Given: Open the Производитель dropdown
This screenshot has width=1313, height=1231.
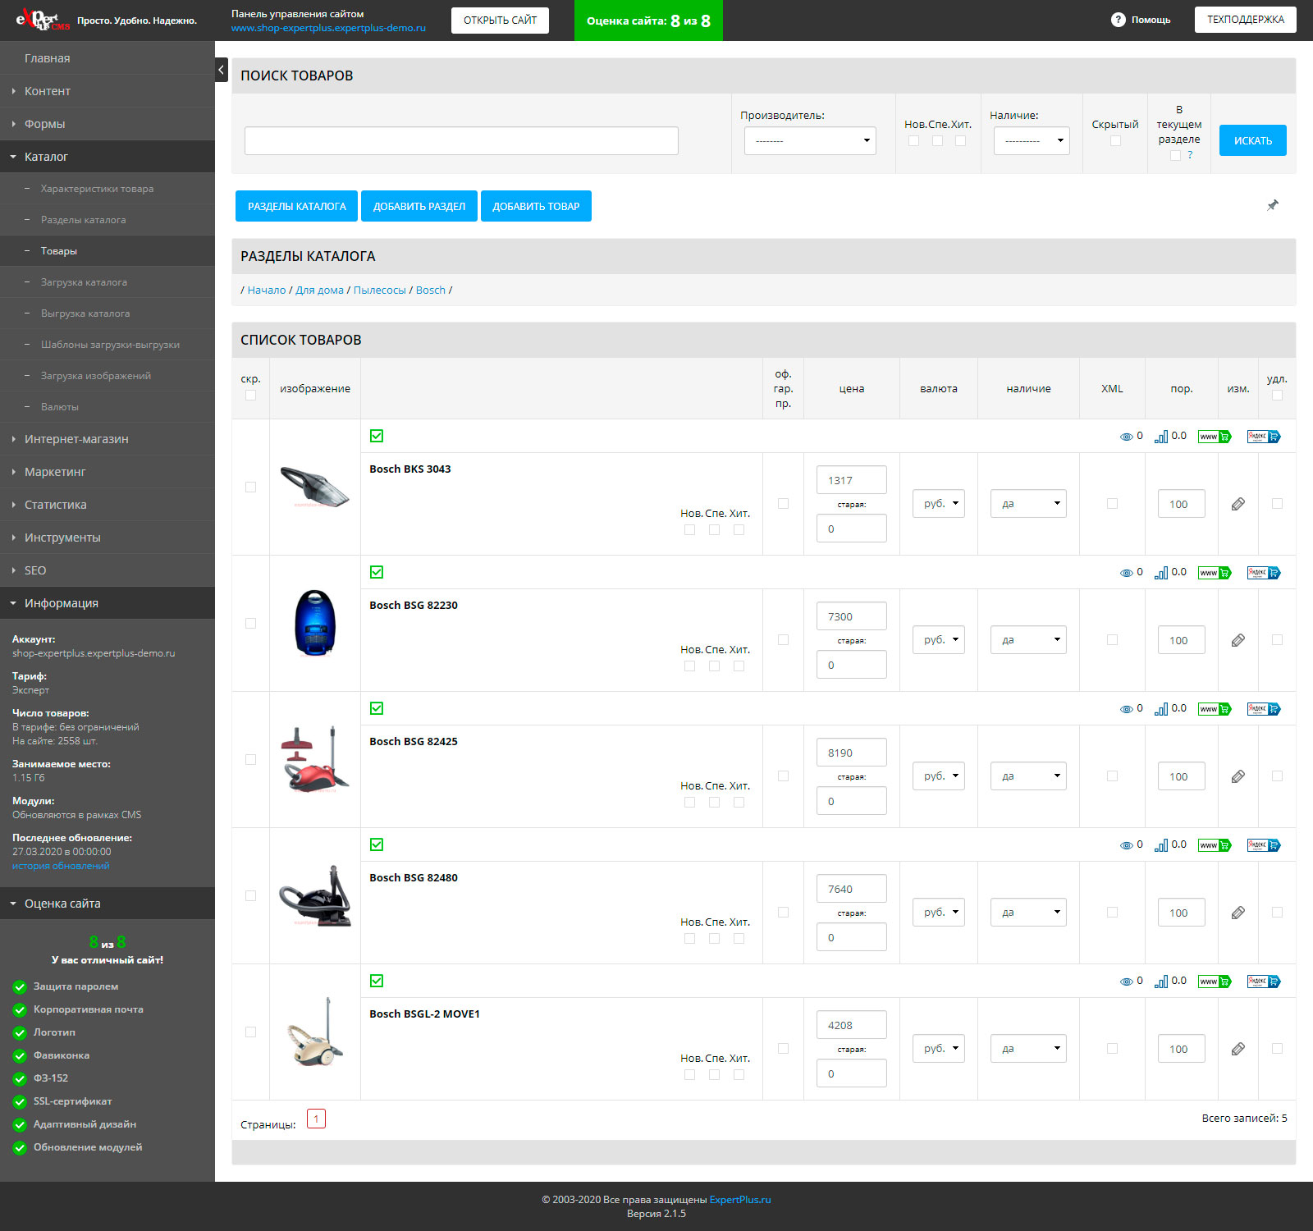Looking at the screenshot, I should (810, 141).
